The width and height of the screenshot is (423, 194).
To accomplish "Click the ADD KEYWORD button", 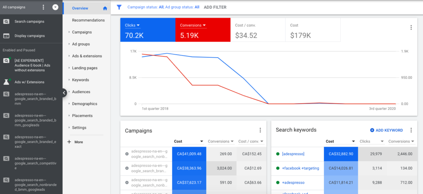I will tap(386, 130).
